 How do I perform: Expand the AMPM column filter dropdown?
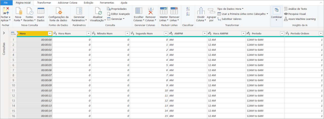pos(204,33)
